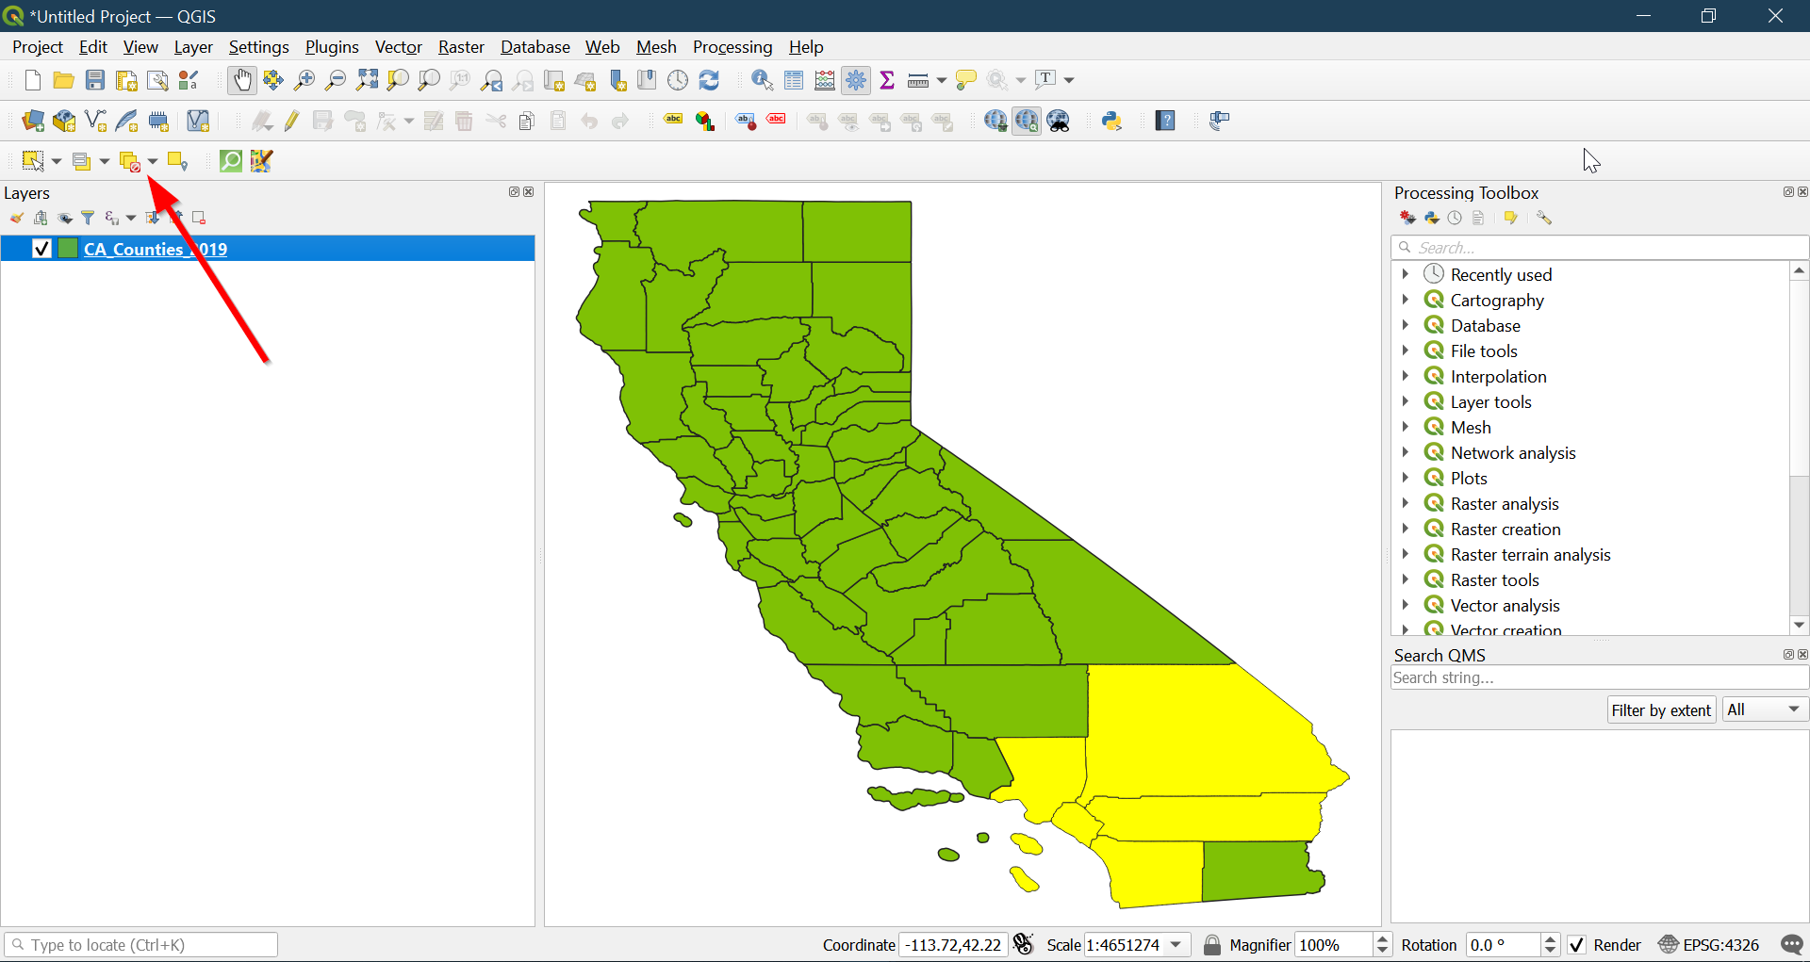Toggle the scale lock beside Magnifier

tap(1212, 945)
